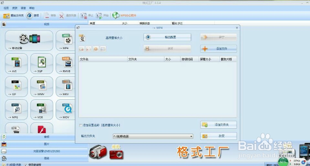The image size is (310, 166).
Task: Click the 移除 toolbar icon
Action: coord(46,15)
